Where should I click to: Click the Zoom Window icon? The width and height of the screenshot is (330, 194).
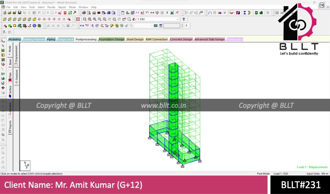(x=85, y=19)
